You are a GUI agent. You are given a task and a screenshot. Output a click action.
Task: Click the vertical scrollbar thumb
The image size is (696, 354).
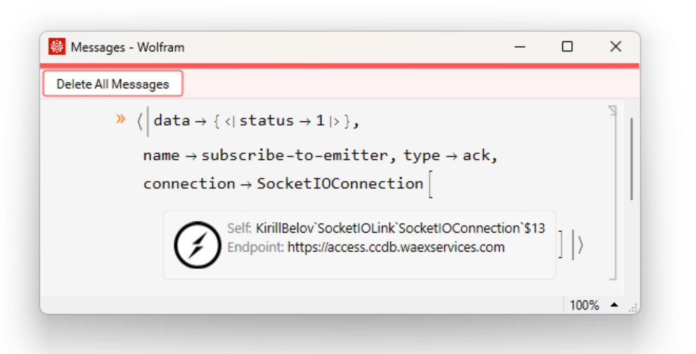coord(632,158)
